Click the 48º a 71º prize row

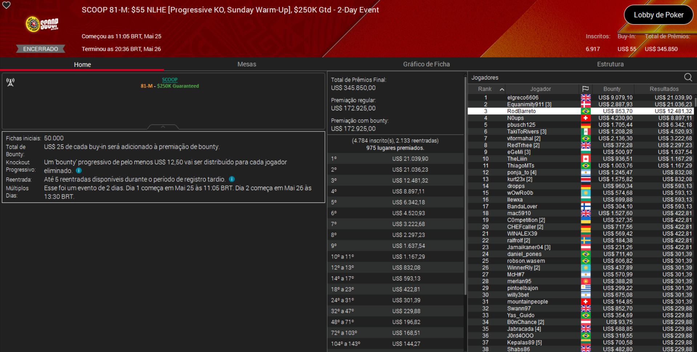coord(396,322)
